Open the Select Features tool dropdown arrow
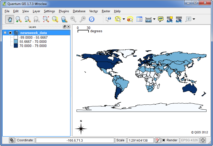Viewport: 213px width, 146px height. tap(124, 19)
